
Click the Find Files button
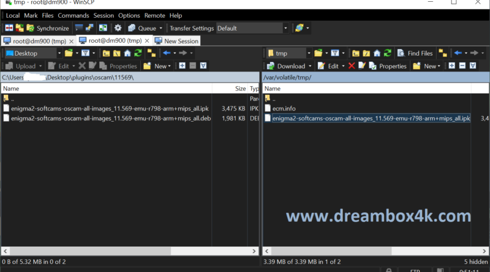[x=415, y=53]
